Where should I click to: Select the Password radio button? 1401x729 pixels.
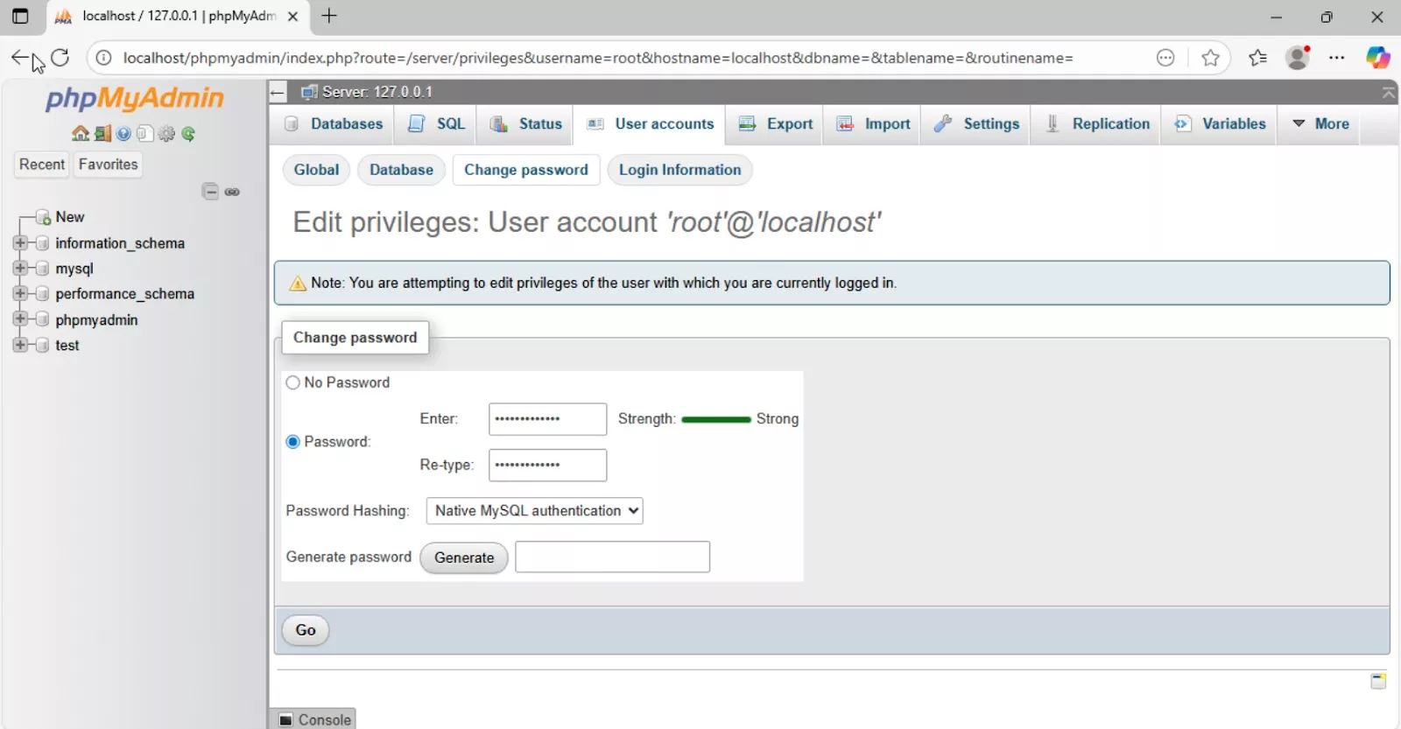pos(293,442)
